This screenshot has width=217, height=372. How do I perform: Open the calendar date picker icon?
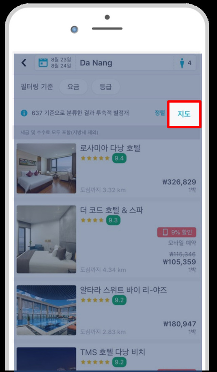(x=43, y=63)
